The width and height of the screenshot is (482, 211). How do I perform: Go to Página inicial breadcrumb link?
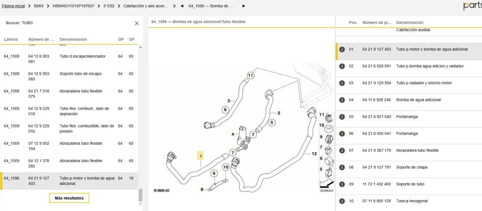tap(13, 6)
